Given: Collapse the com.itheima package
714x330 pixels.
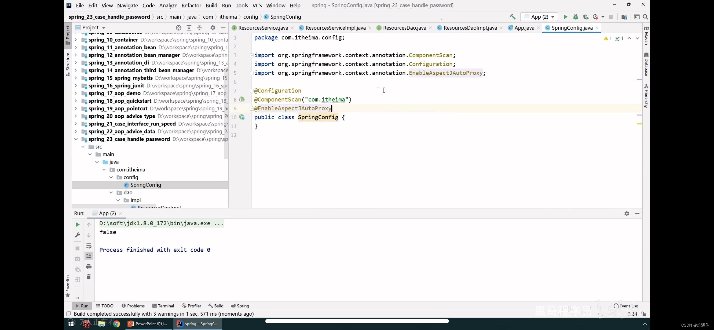Looking at the screenshot, I should (x=104, y=170).
